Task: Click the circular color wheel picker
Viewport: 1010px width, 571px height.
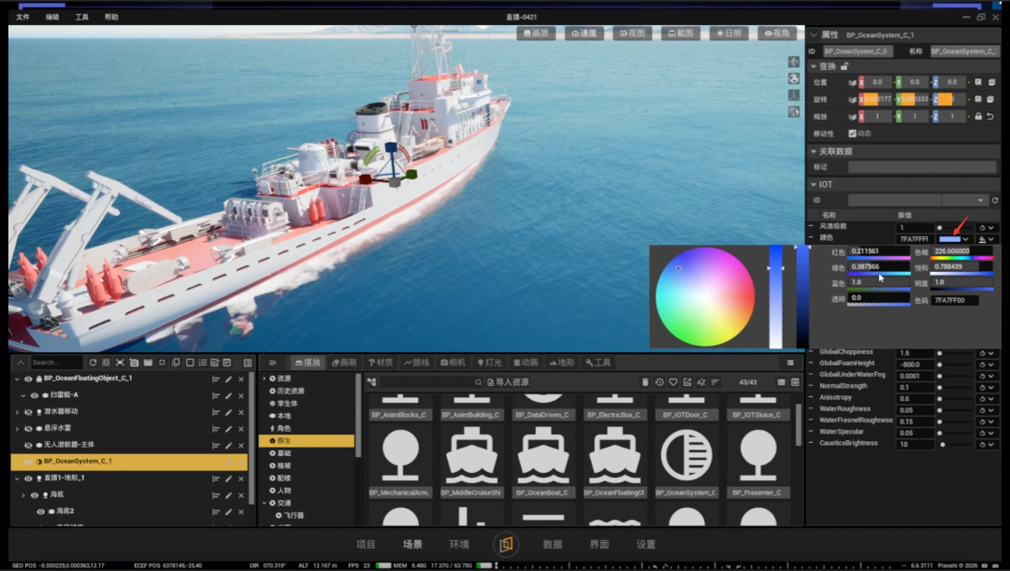Action: click(x=705, y=297)
